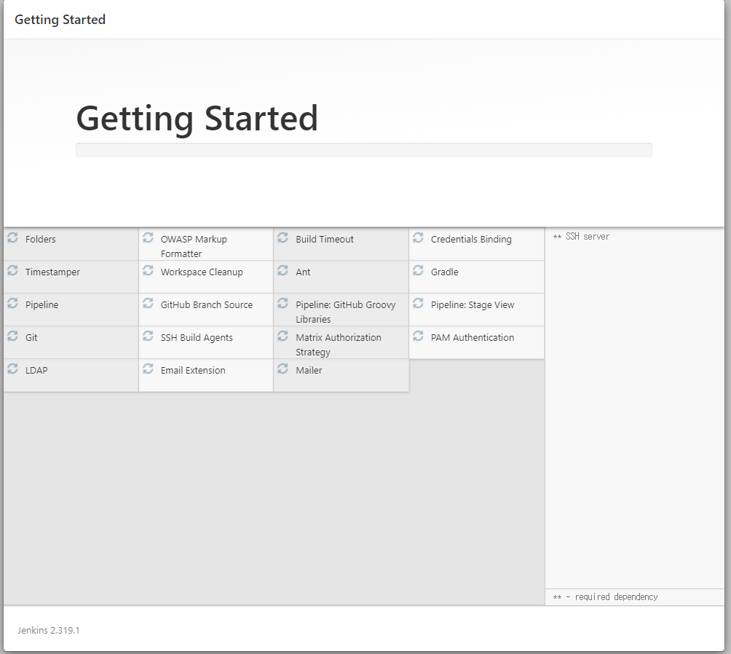
Task: Click the Gradle plugin name
Action: pyautogui.click(x=444, y=272)
